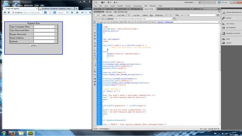Bookmark this page with the star icon
The height and width of the screenshot is (136, 242).
(42, 12)
